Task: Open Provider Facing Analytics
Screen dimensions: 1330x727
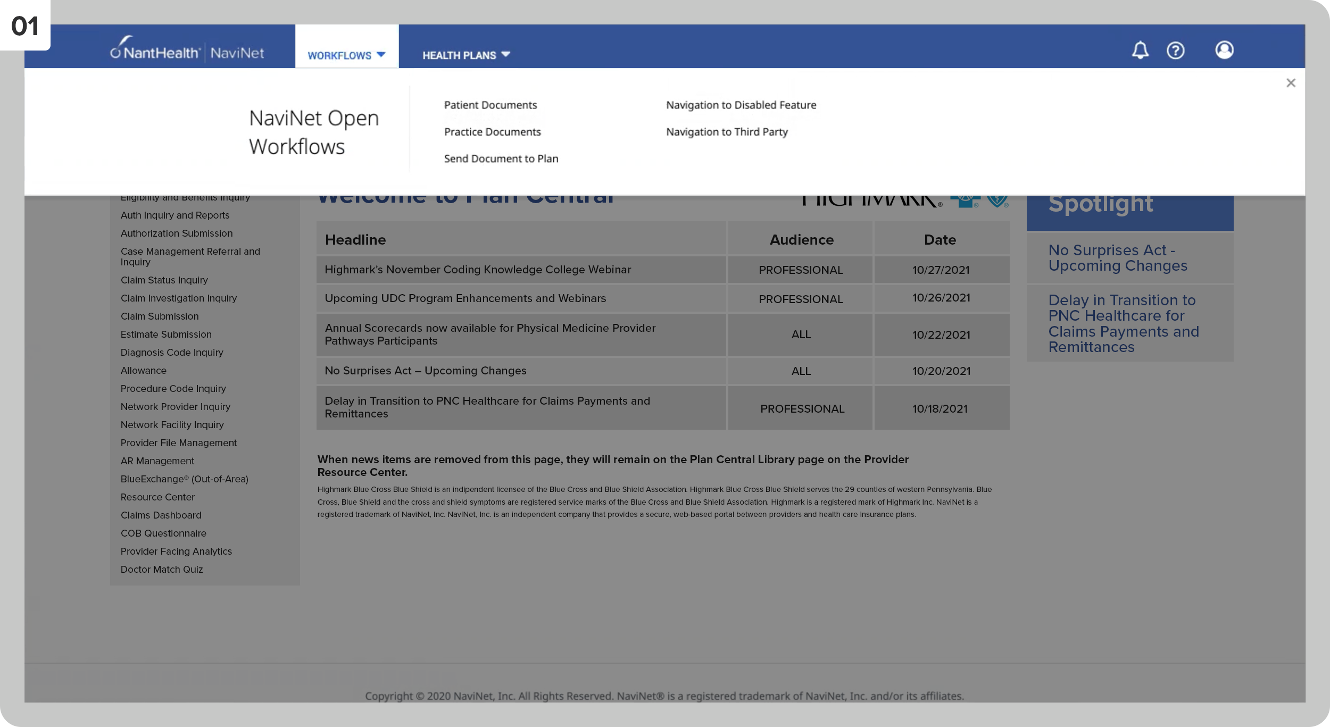Action: click(176, 551)
